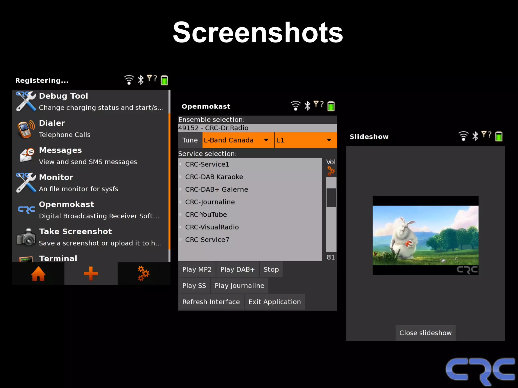
Task: Open the Monitor tools icon
Action: [x=26, y=183]
